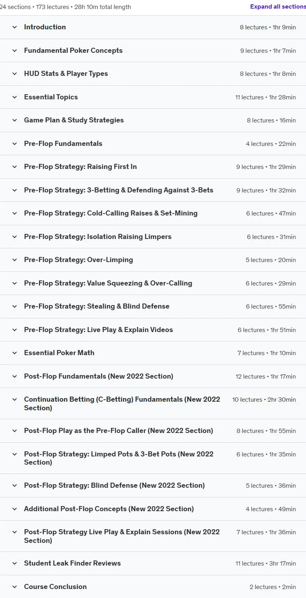The height and width of the screenshot is (598, 306).
Task: Expand the Over-Limping section arrow
Action: tap(14, 260)
